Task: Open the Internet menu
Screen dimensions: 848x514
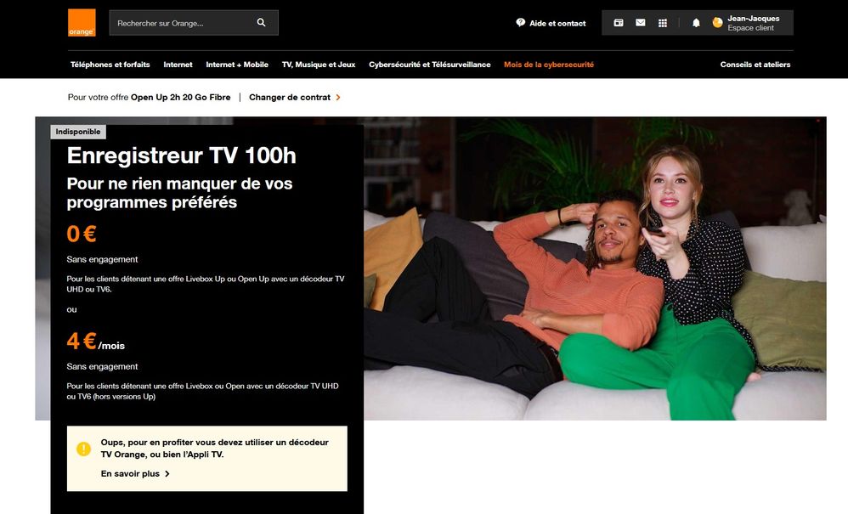Action: coord(178,65)
